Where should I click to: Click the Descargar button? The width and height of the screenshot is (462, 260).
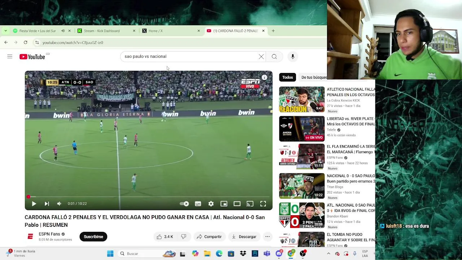244,237
